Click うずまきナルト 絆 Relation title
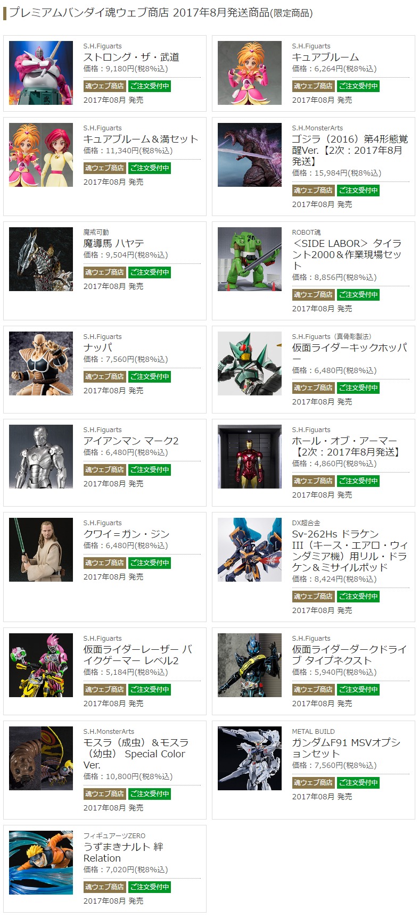This screenshot has height=918, width=419. coord(123,853)
